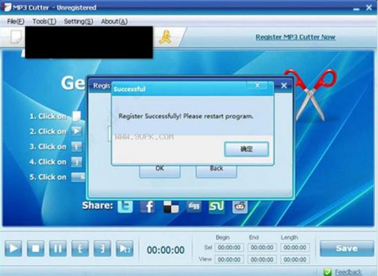The height and width of the screenshot is (276, 378).
Task: Minimize the MP3 Cutter window
Action: (357, 9)
